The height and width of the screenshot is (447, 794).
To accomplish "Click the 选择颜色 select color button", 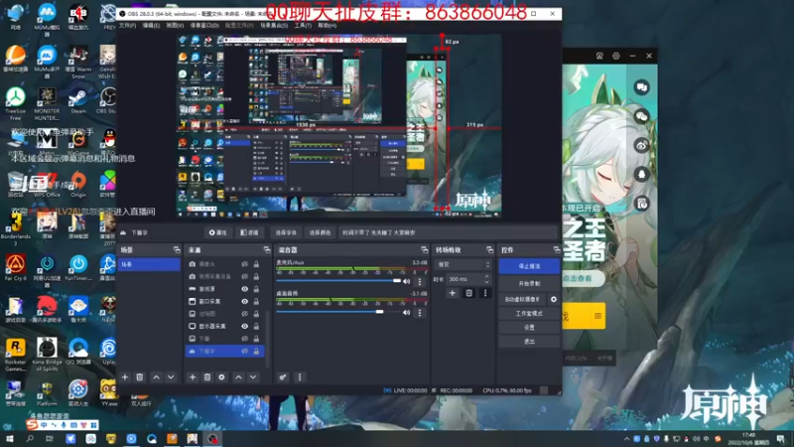I will 320,232.
